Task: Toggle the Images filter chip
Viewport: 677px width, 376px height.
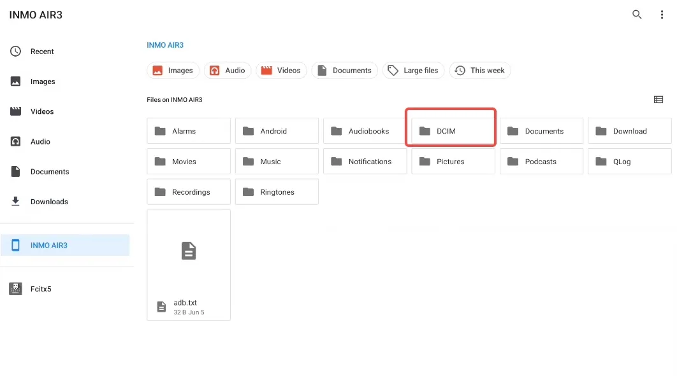Action: pos(173,71)
